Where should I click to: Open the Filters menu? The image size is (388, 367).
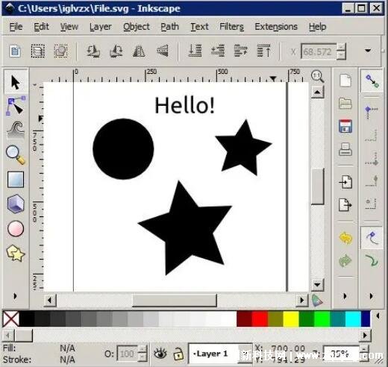231,27
